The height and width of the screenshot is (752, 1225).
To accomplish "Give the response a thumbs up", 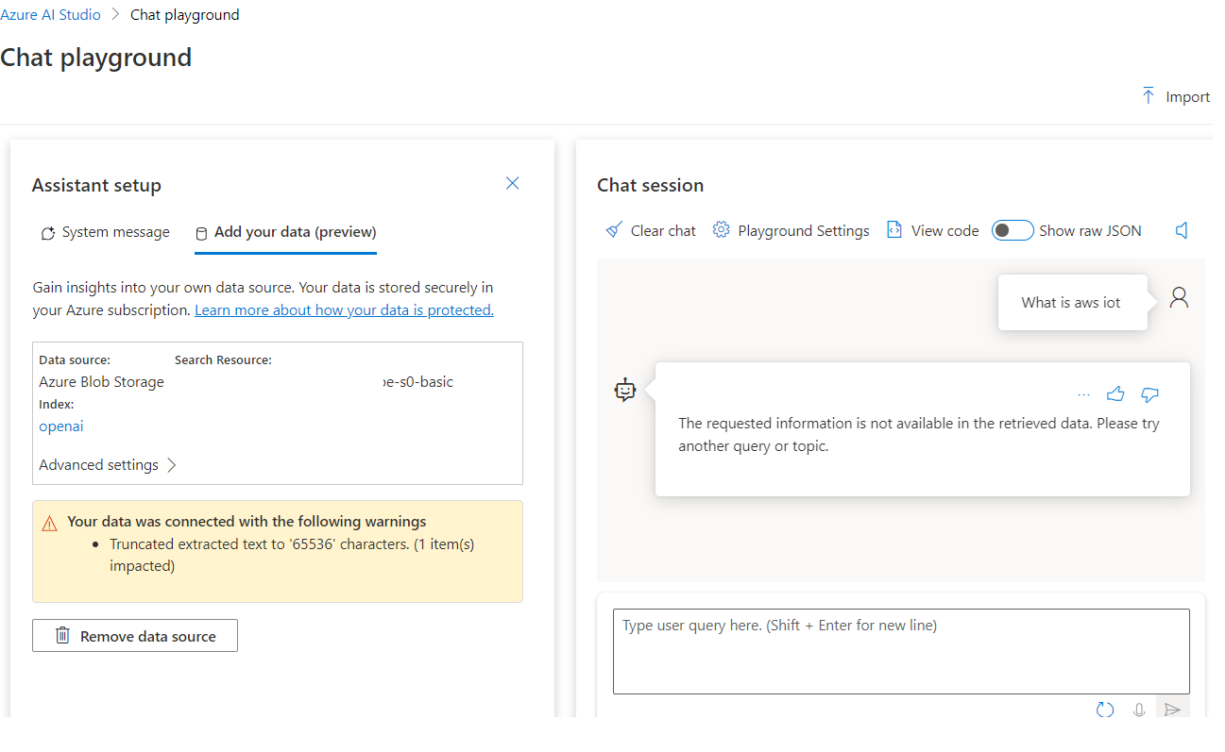I will [1115, 394].
